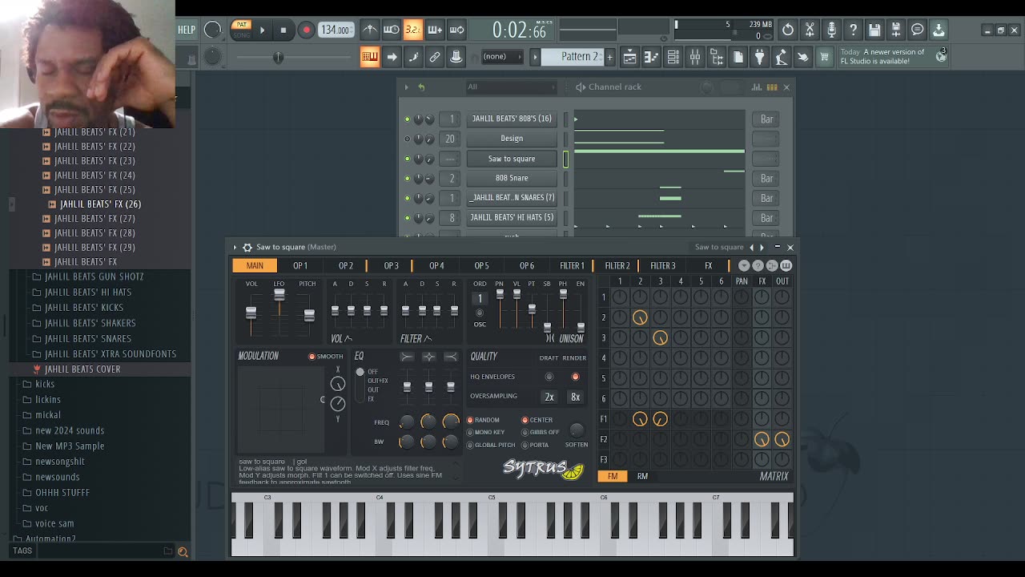Image resolution: width=1025 pixels, height=577 pixels.
Task: Add new pattern with plus button
Action: click(x=609, y=57)
